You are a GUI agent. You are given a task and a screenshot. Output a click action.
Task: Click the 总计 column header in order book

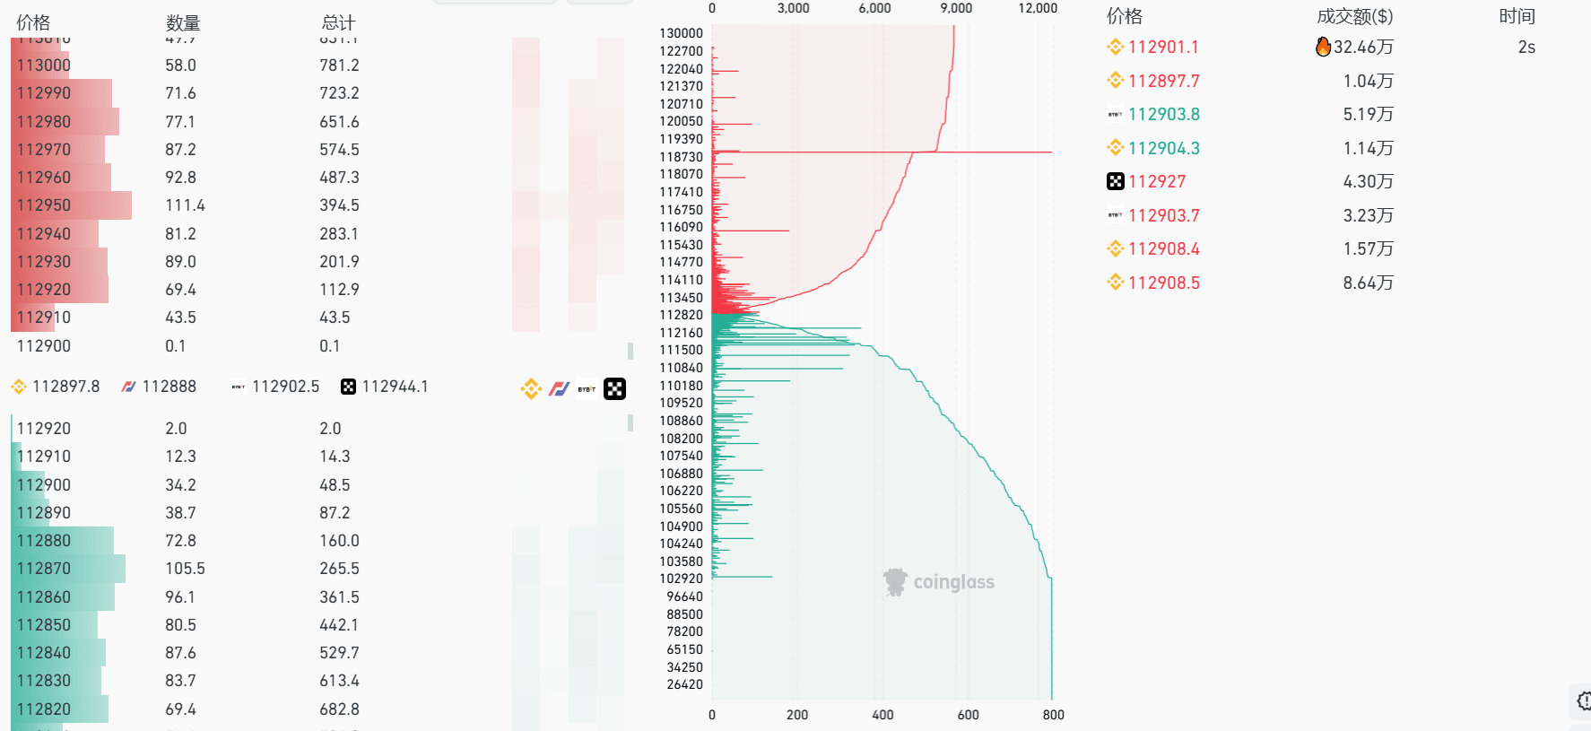pos(338,22)
